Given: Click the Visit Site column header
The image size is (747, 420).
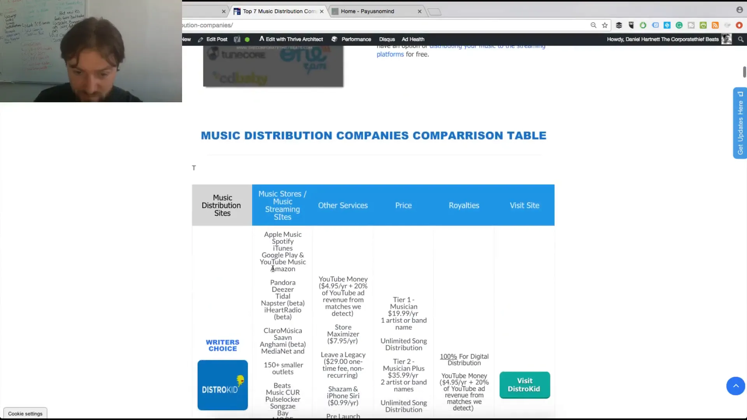Looking at the screenshot, I should tap(524, 205).
